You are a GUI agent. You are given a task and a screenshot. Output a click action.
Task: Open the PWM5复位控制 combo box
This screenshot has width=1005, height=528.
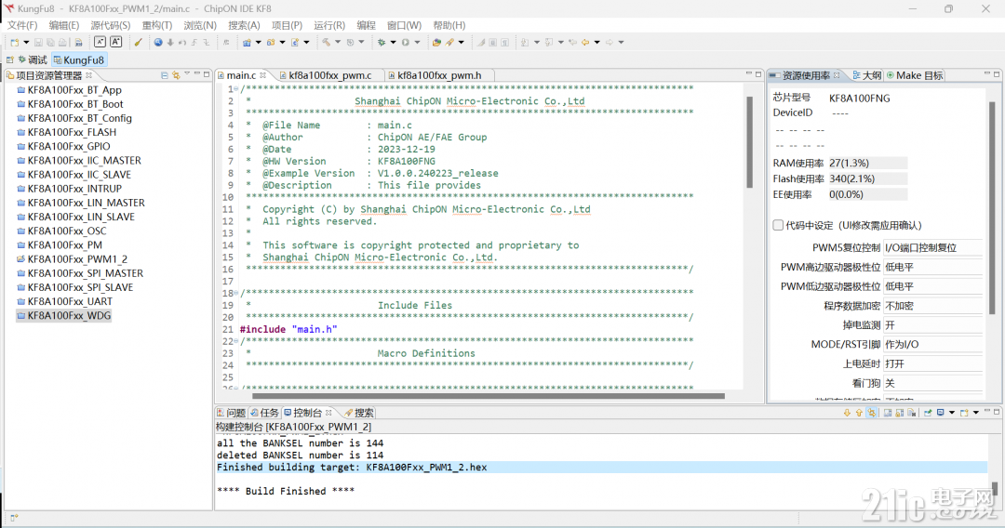coord(932,247)
